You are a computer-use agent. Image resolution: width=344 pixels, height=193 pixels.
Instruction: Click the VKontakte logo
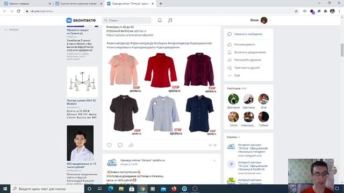click(81, 20)
